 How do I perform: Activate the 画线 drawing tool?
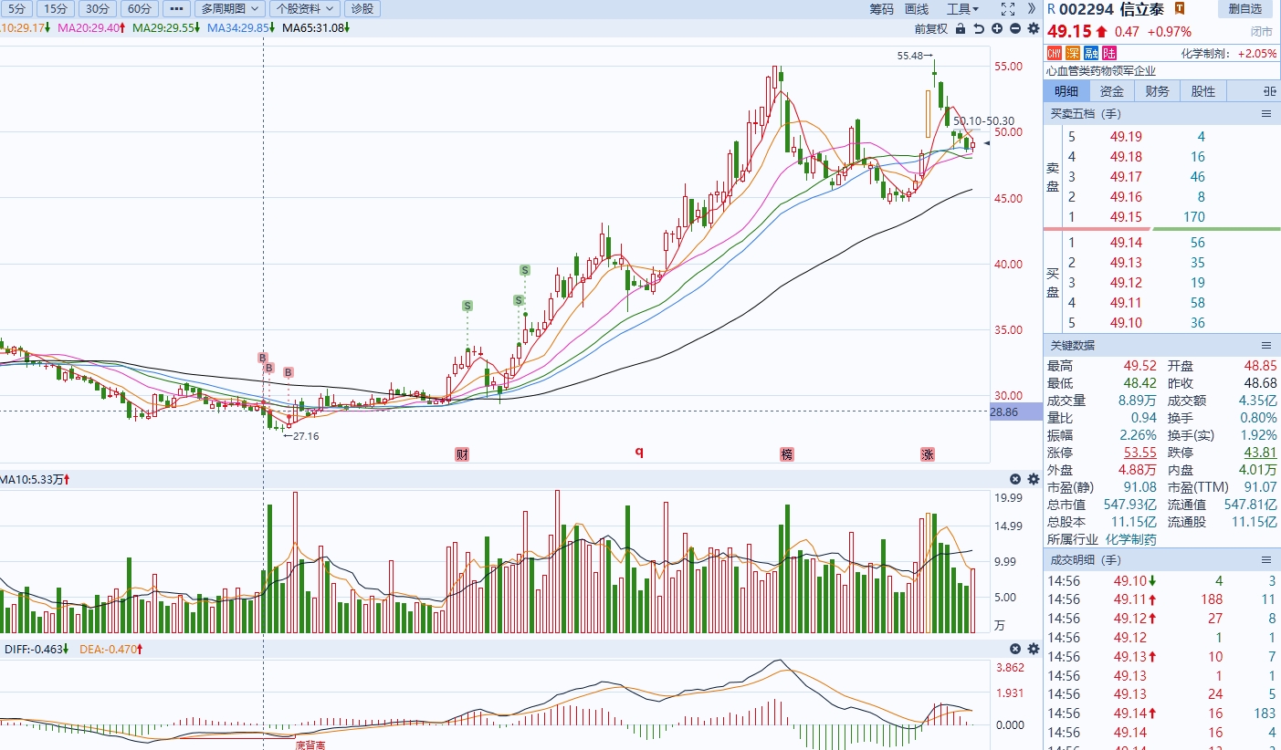[x=917, y=9]
